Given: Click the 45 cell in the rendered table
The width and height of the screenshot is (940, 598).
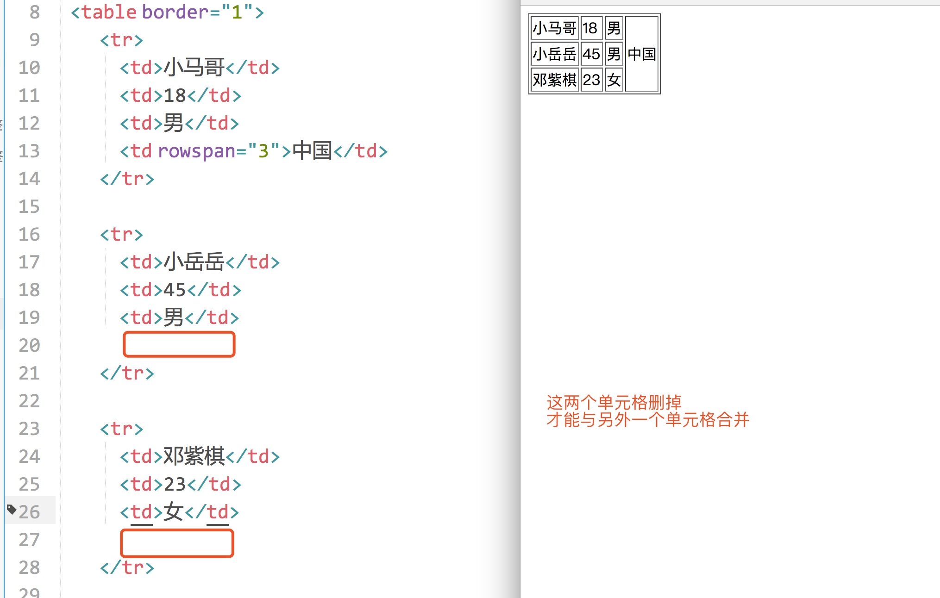Looking at the screenshot, I should pos(591,54).
